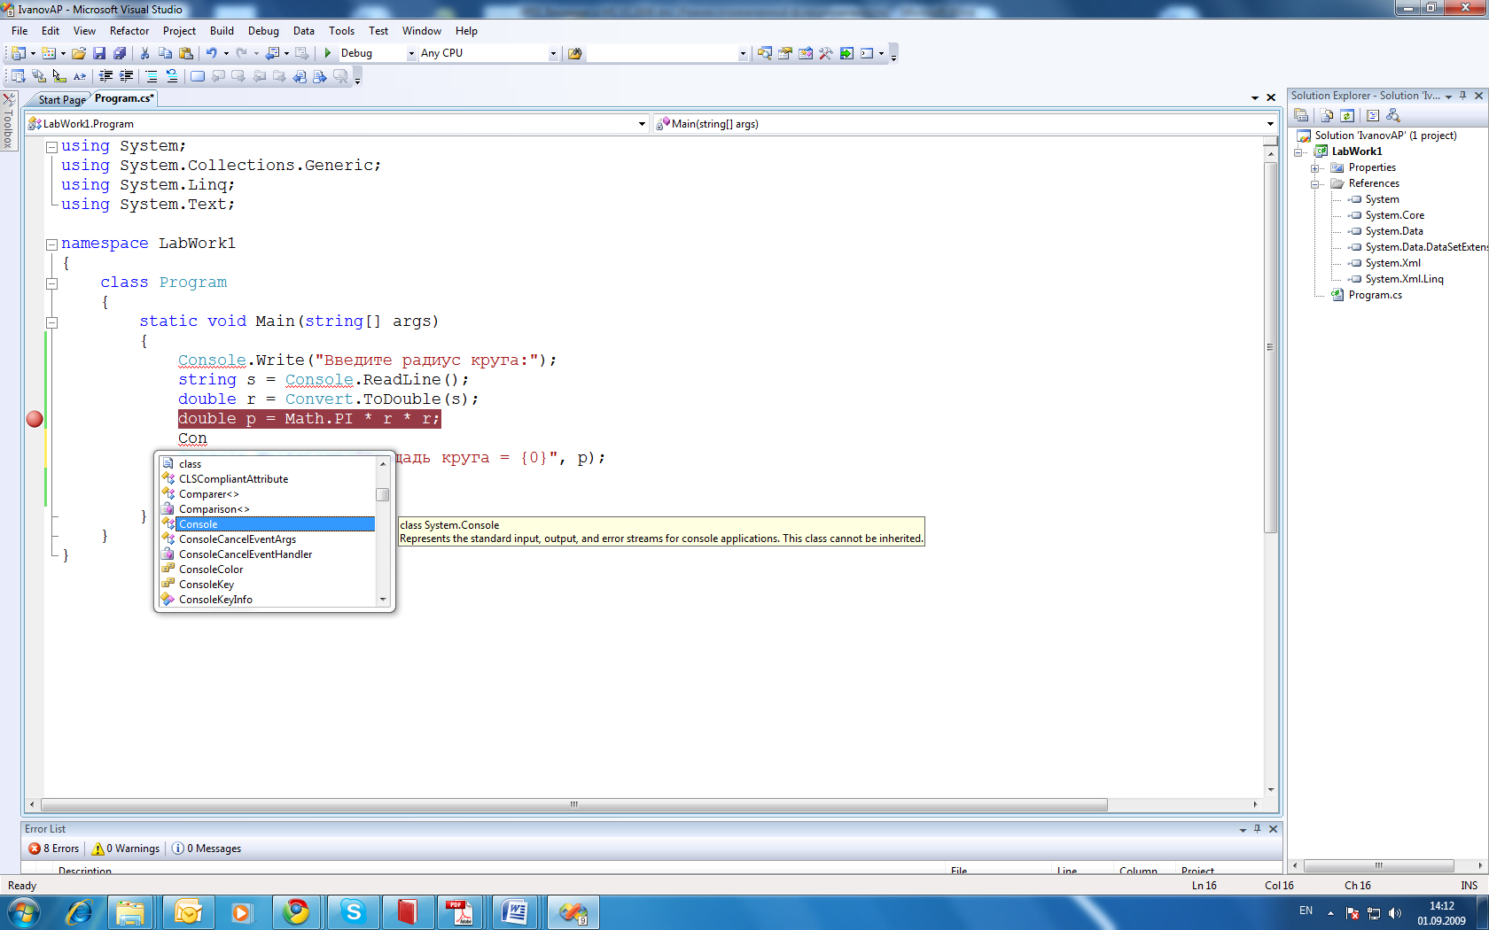Pin the Solution Explorer auto-hide pushpin
Image resolution: width=1489 pixels, height=930 pixels.
pyautogui.click(x=1463, y=96)
